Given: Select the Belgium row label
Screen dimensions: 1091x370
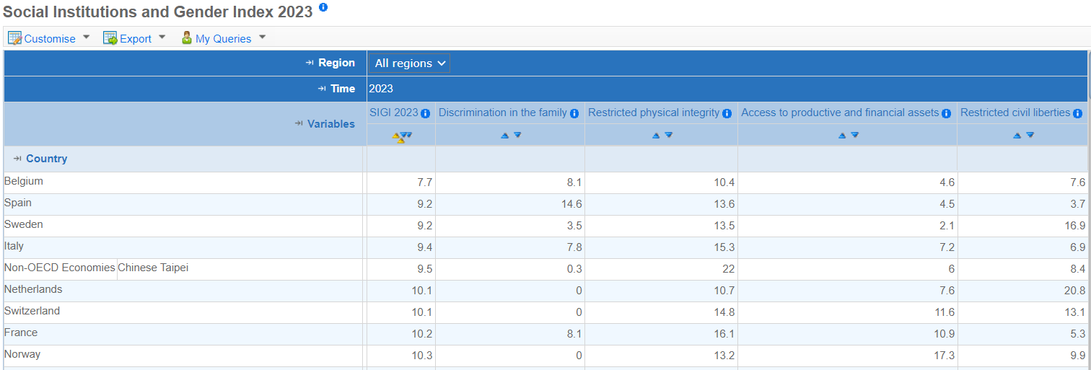Looking at the screenshot, I should click(24, 181).
